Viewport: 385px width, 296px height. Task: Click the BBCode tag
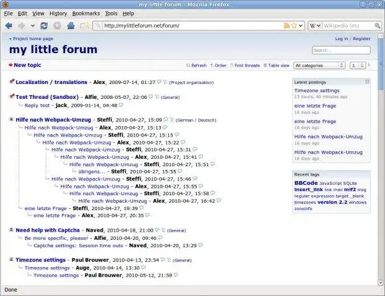pyautogui.click(x=306, y=183)
